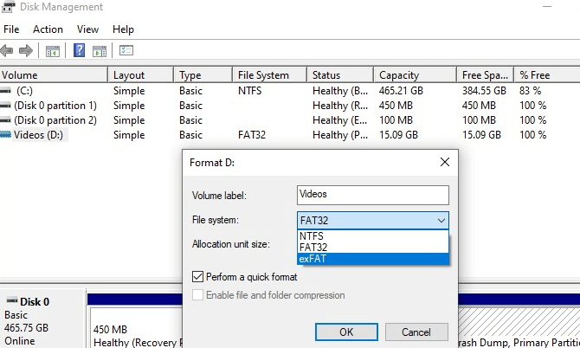The width and height of the screenshot is (580, 348).
Task: Click the Disk 0 drive icon in lower pane
Action: pos(12,300)
